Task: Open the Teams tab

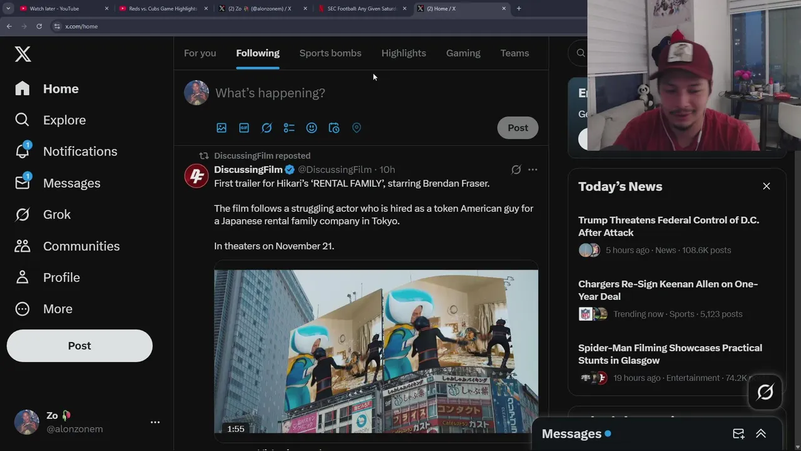Action: tap(514, 53)
